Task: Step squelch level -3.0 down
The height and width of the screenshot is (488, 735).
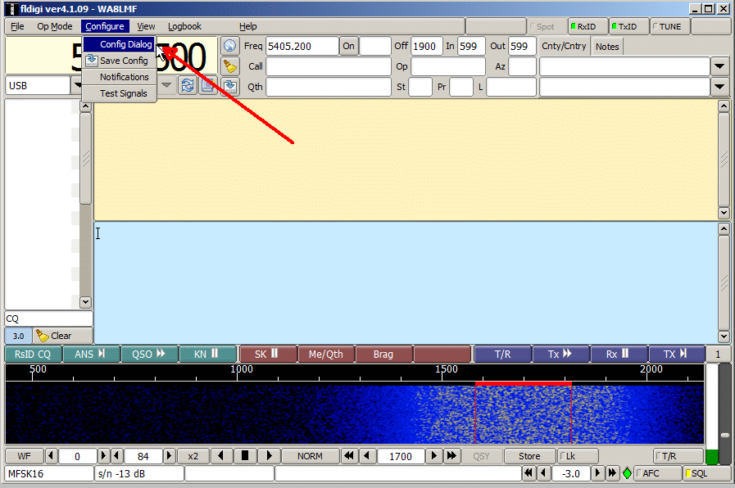Action: [543, 473]
